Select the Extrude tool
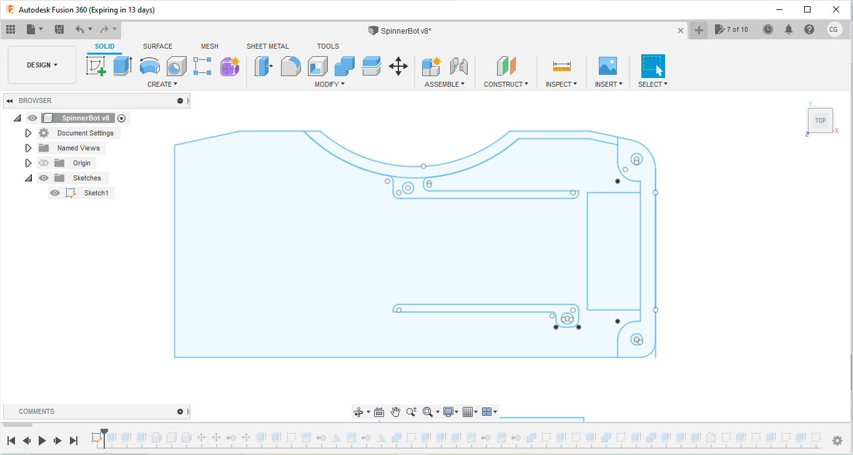853x455 pixels. (122, 66)
